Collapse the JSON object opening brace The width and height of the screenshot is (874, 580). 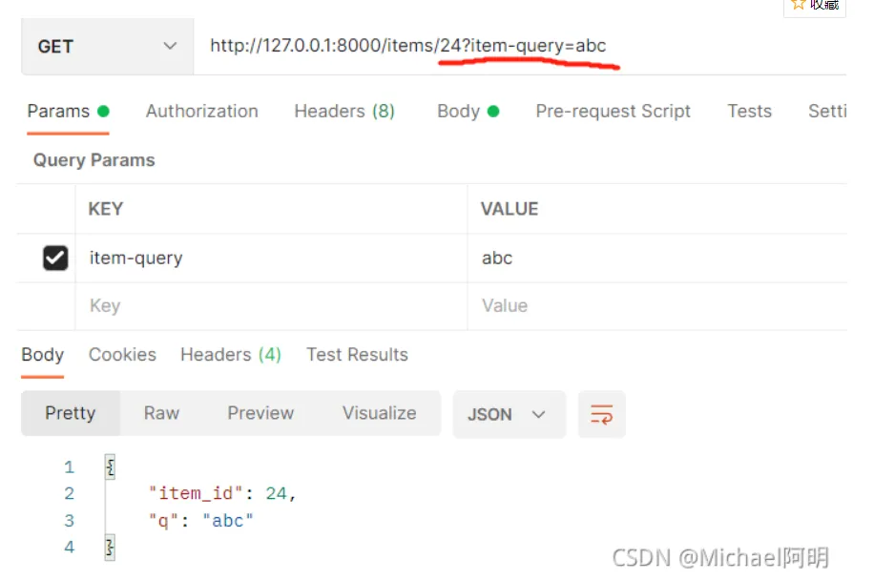pos(110,466)
